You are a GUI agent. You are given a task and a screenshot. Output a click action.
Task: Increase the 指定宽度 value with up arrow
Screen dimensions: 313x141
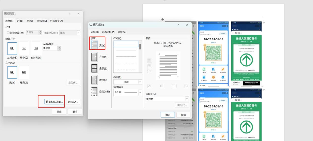[x=40, y=32]
